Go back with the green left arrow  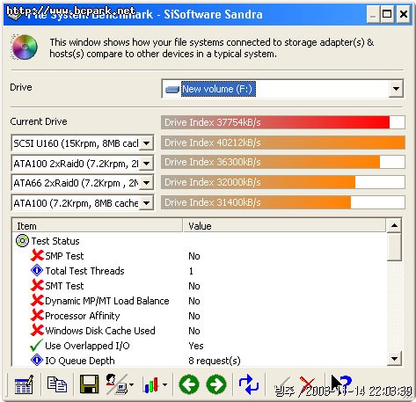point(189,384)
